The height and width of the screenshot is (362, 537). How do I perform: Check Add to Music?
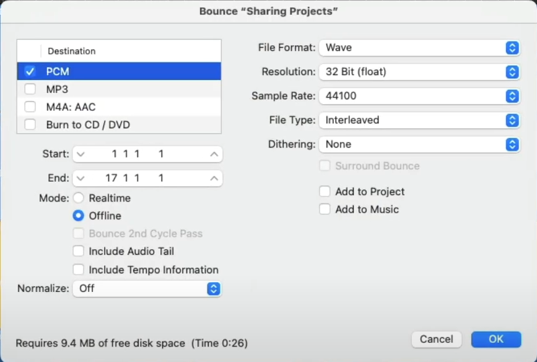325,210
